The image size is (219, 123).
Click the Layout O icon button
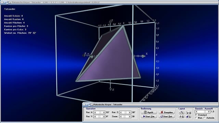[182, 117]
